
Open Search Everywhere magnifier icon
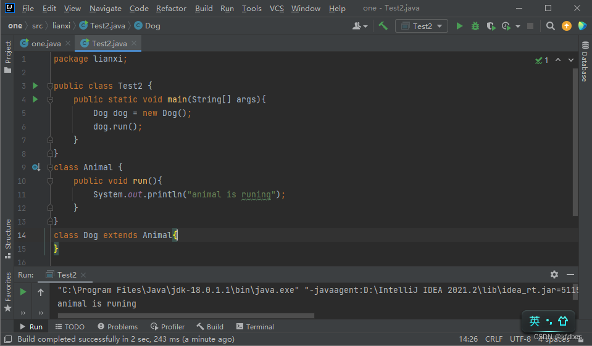551,26
